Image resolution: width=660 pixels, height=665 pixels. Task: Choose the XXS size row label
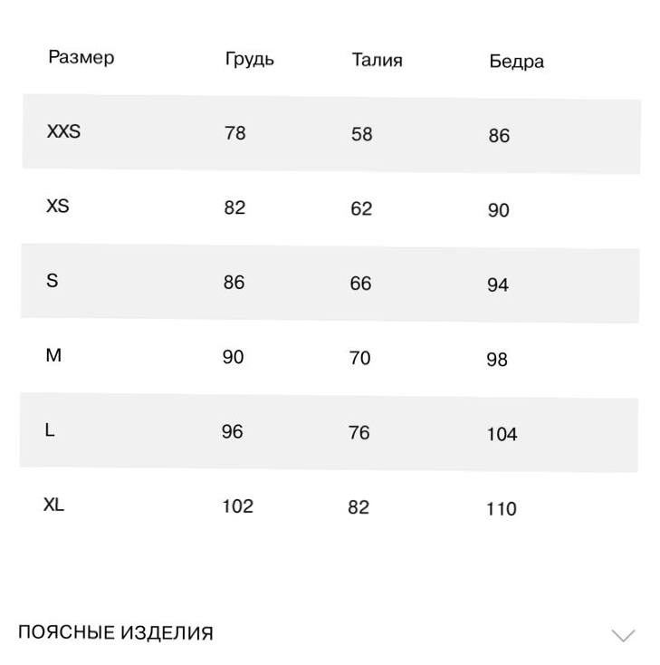63,131
